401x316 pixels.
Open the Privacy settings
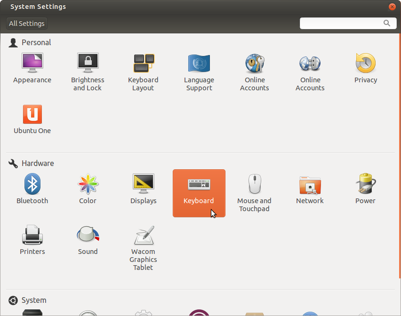coord(366,69)
